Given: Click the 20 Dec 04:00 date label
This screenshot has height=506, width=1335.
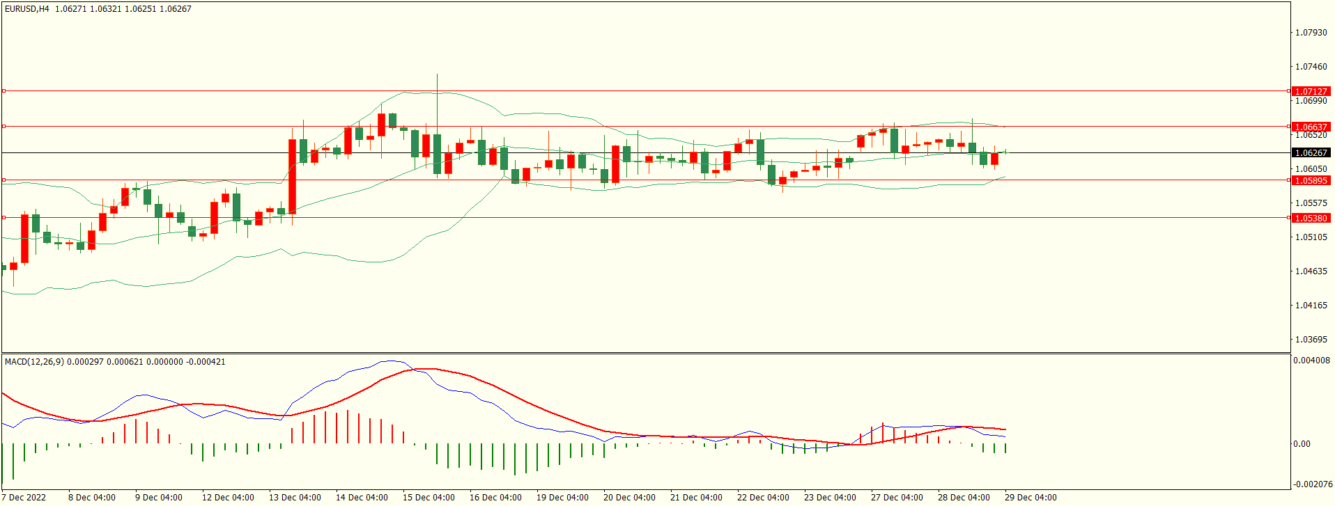Looking at the screenshot, I should point(629,497).
